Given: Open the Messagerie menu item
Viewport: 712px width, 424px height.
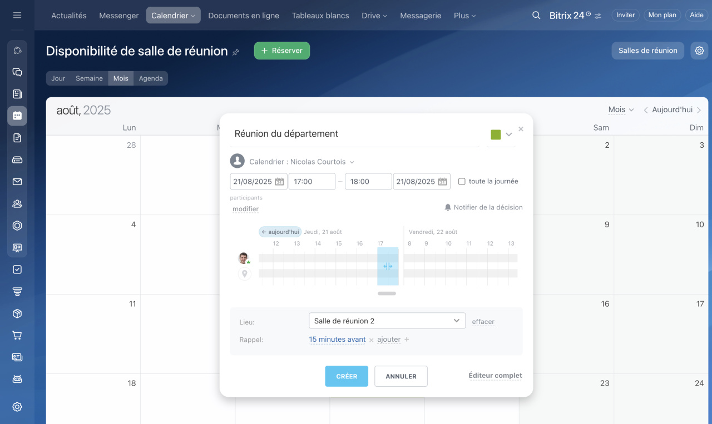Looking at the screenshot, I should (421, 16).
